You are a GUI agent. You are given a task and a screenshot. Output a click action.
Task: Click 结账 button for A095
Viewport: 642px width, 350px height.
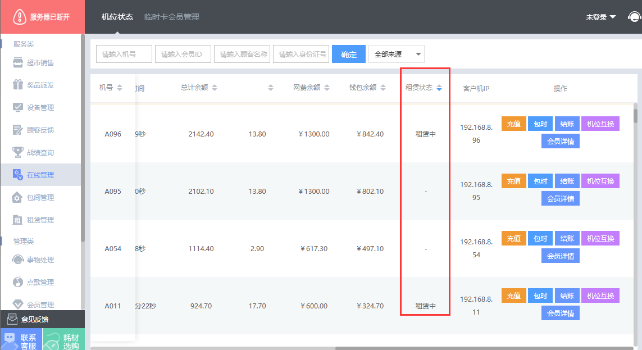pyautogui.click(x=567, y=181)
